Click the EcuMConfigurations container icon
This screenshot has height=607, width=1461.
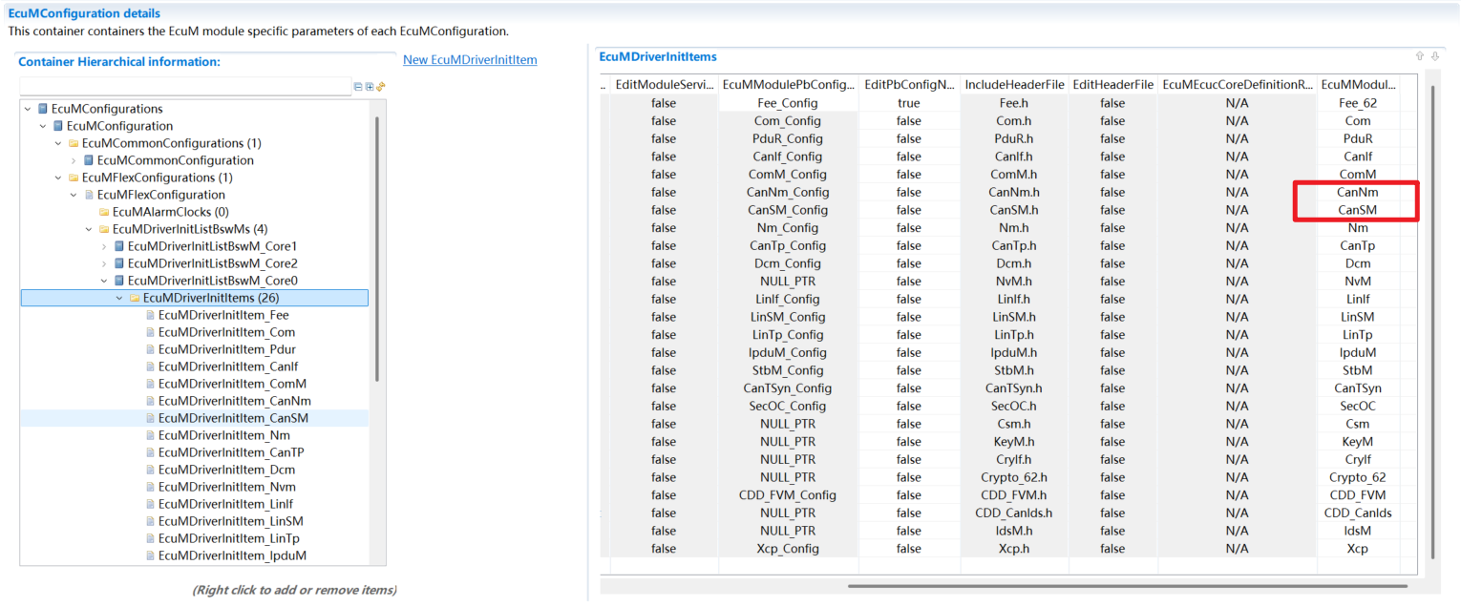(x=43, y=109)
